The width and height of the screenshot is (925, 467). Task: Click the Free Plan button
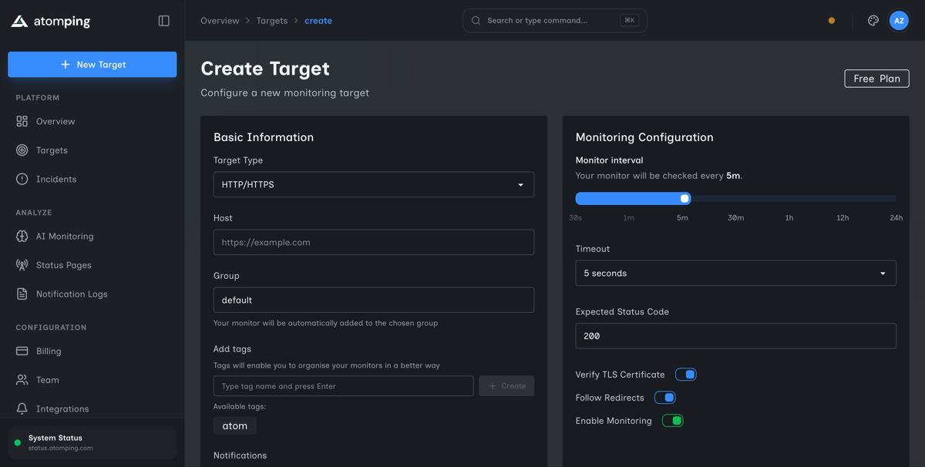(876, 78)
